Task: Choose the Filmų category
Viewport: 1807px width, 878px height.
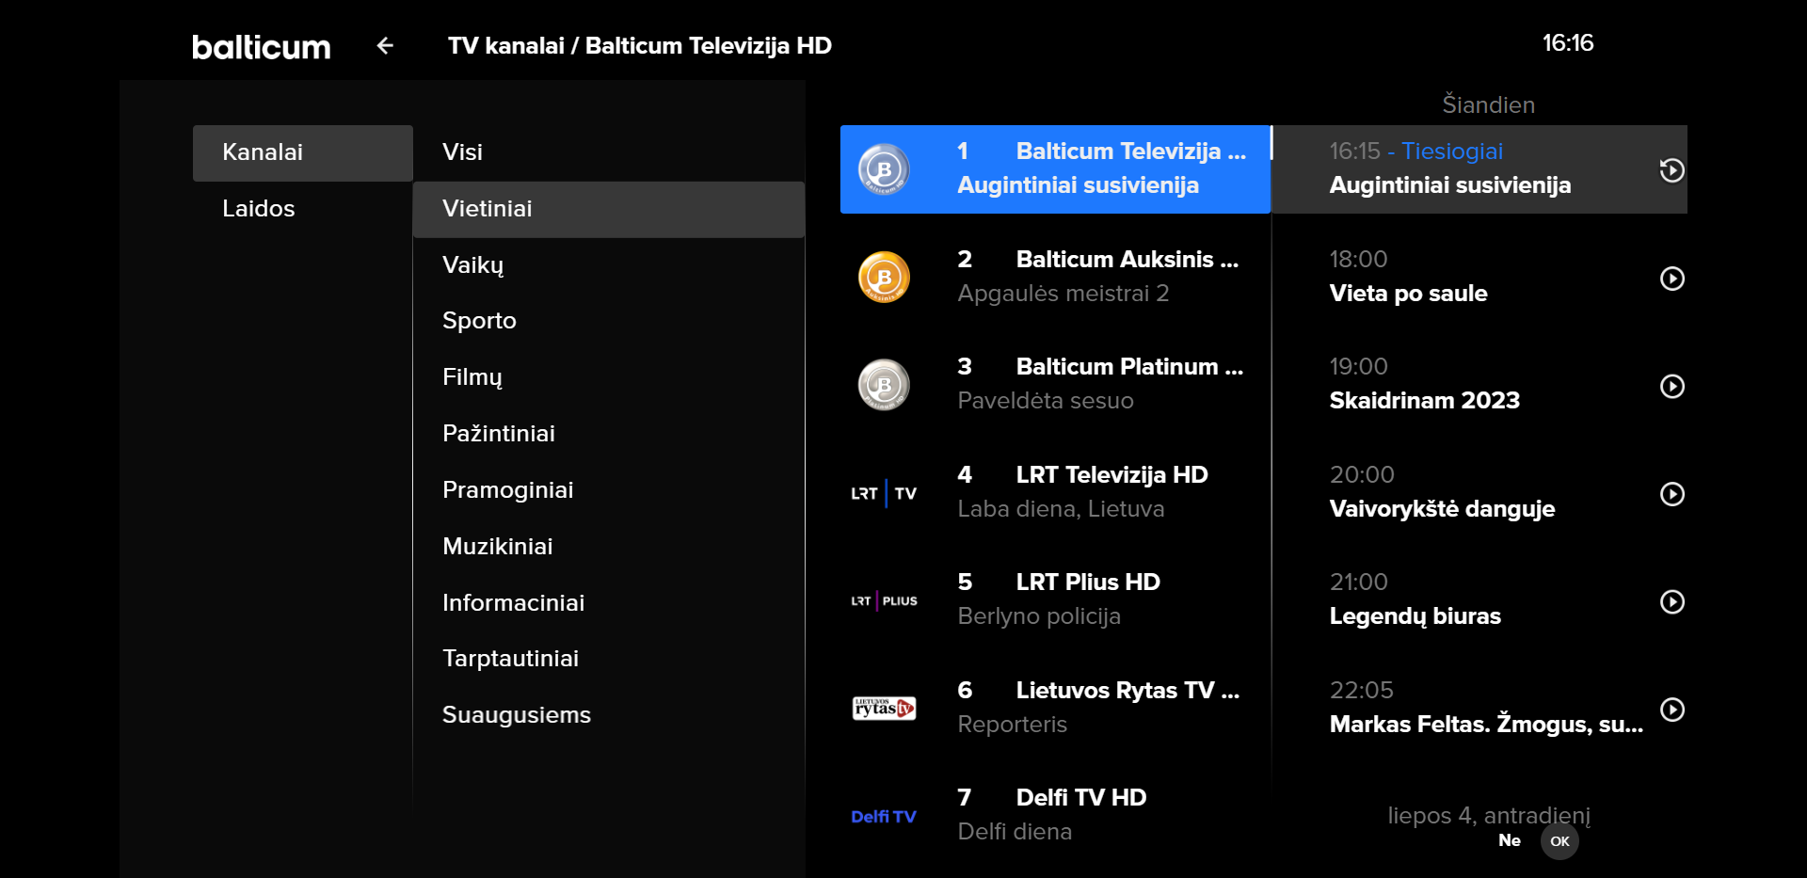Action: pos(609,377)
